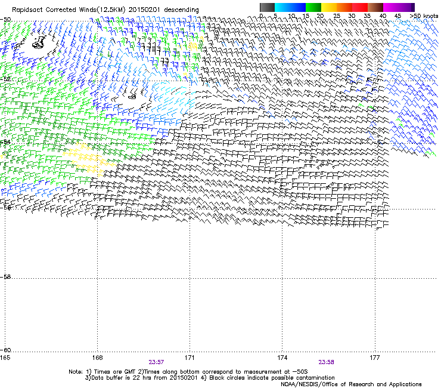
Task: Click the '-54' latitude axis label
Action: coord(5,141)
